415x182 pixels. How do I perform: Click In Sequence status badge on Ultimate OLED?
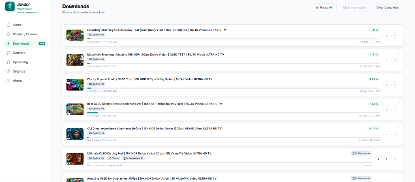click(x=361, y=153)
